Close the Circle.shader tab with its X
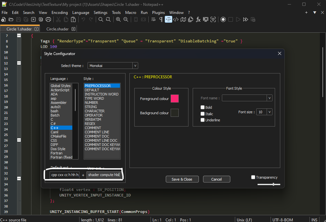This screenshot has height=222, width=326. 73,29
